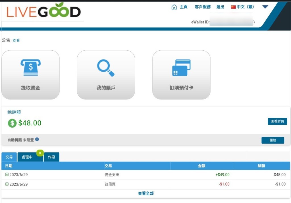Open the top-right dropdown triangle menu

click(265, 7)
